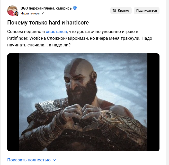The width and height of the screenshot is (169, 165).
Task: Go to the Игры subsite link
Action: (x=25, y=13)
